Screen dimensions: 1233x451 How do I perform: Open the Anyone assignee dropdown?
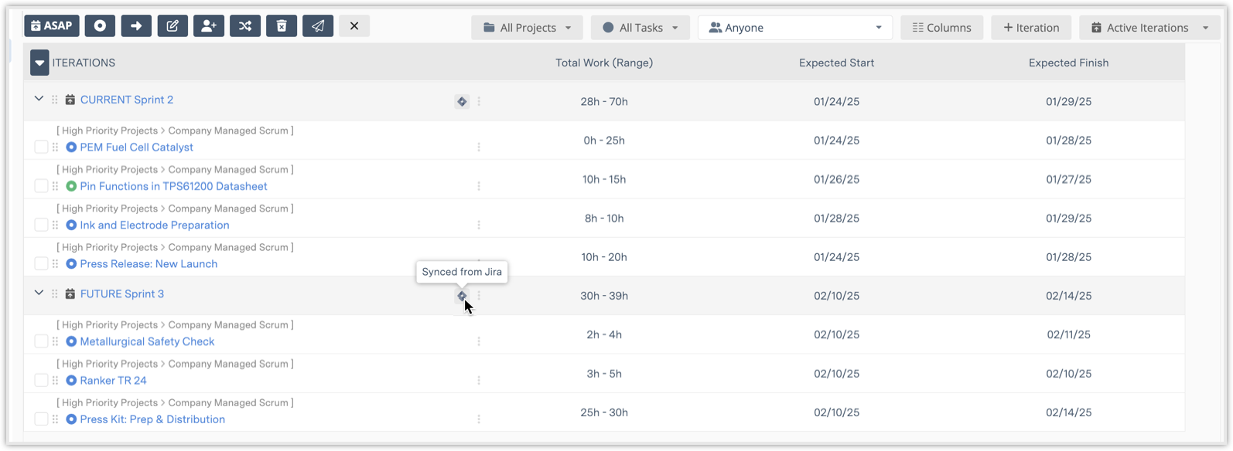(x=794, y=28)
